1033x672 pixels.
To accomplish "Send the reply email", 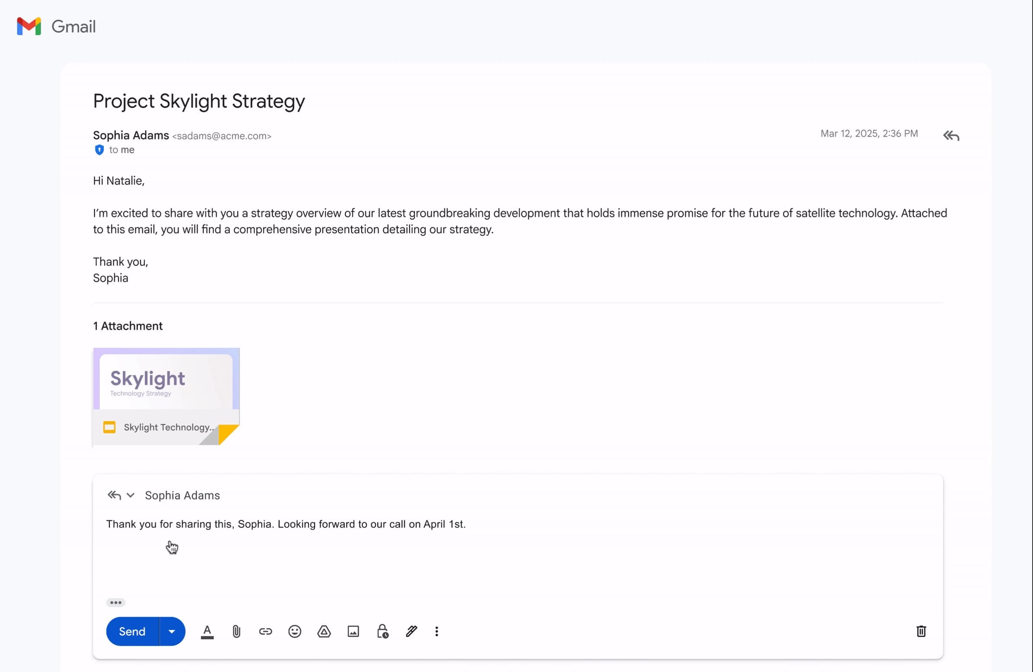I will (132, 631).
